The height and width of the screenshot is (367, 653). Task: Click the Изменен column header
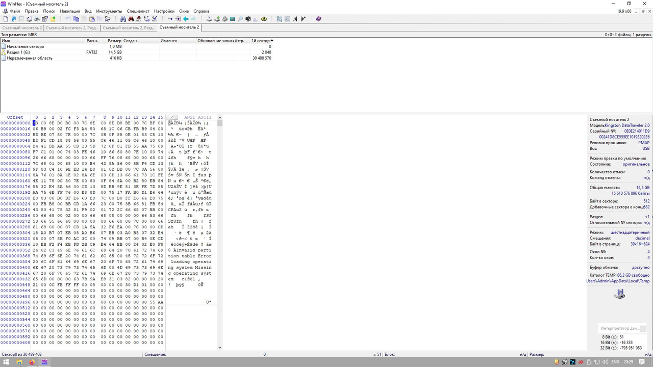[179, 40]
